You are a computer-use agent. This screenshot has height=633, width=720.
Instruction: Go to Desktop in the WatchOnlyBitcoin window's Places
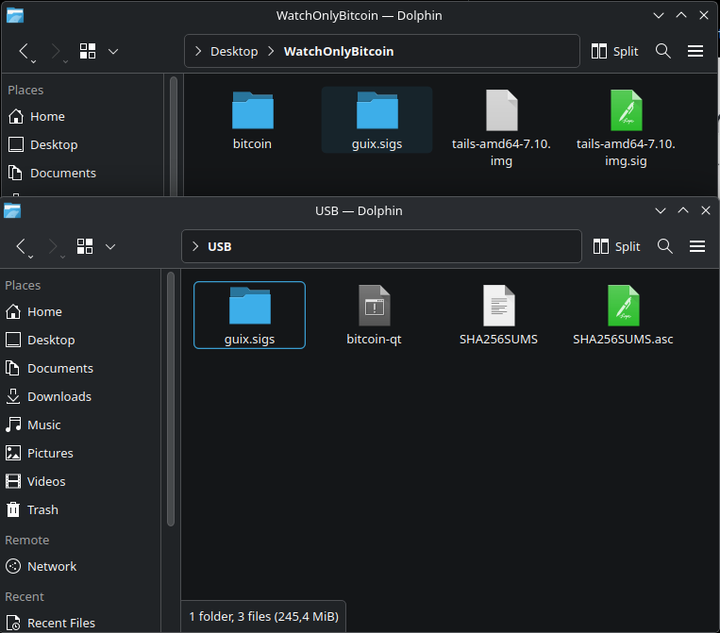point(83,145)
